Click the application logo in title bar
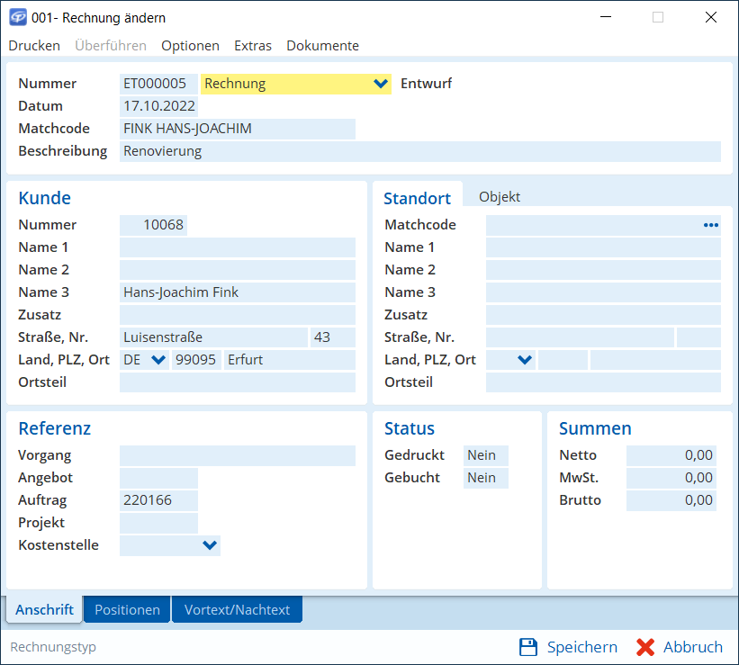Screen dimensions: 739x665 click(x=17, y=17)
